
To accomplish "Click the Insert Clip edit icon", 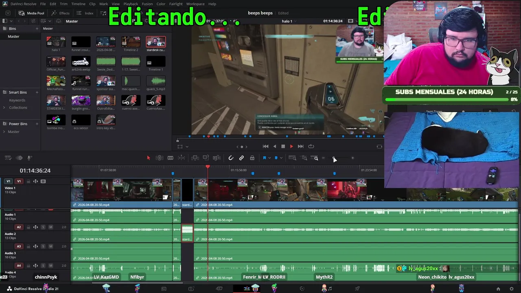I will [195, 158].
